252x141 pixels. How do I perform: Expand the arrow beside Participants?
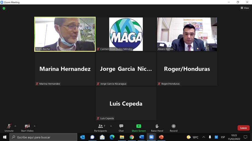111,126
